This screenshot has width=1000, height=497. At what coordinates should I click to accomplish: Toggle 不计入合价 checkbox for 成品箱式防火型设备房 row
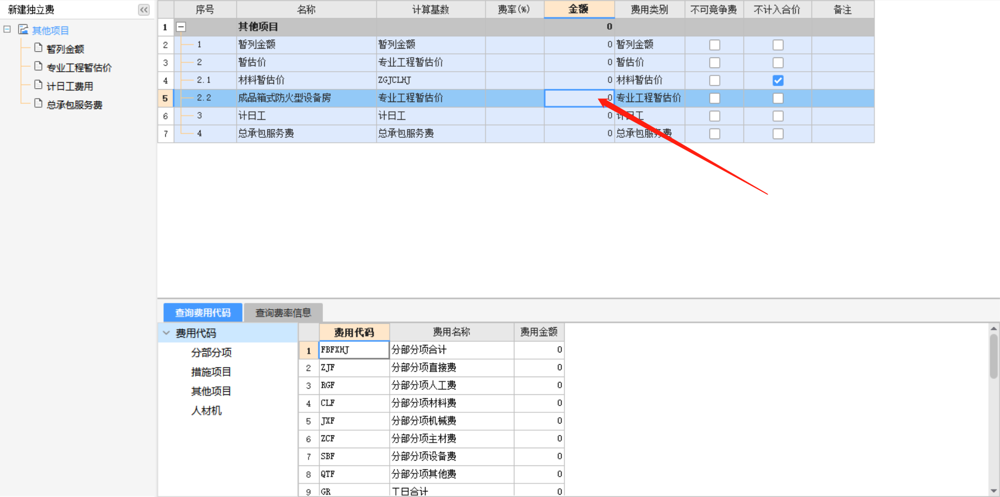pyautogui.click(x=778, y=98)
